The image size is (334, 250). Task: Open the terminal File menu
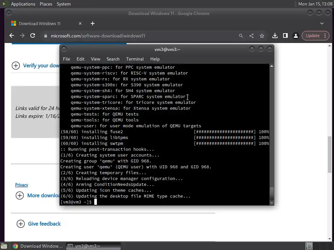click(67, 59)
